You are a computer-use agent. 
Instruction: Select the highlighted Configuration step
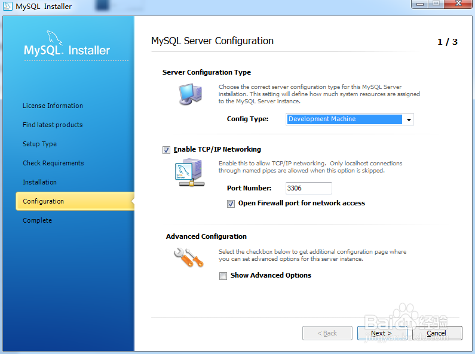point(75,201)
